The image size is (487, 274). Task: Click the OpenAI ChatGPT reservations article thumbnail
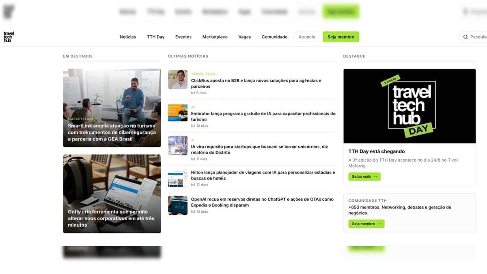(x=178, y=205)
